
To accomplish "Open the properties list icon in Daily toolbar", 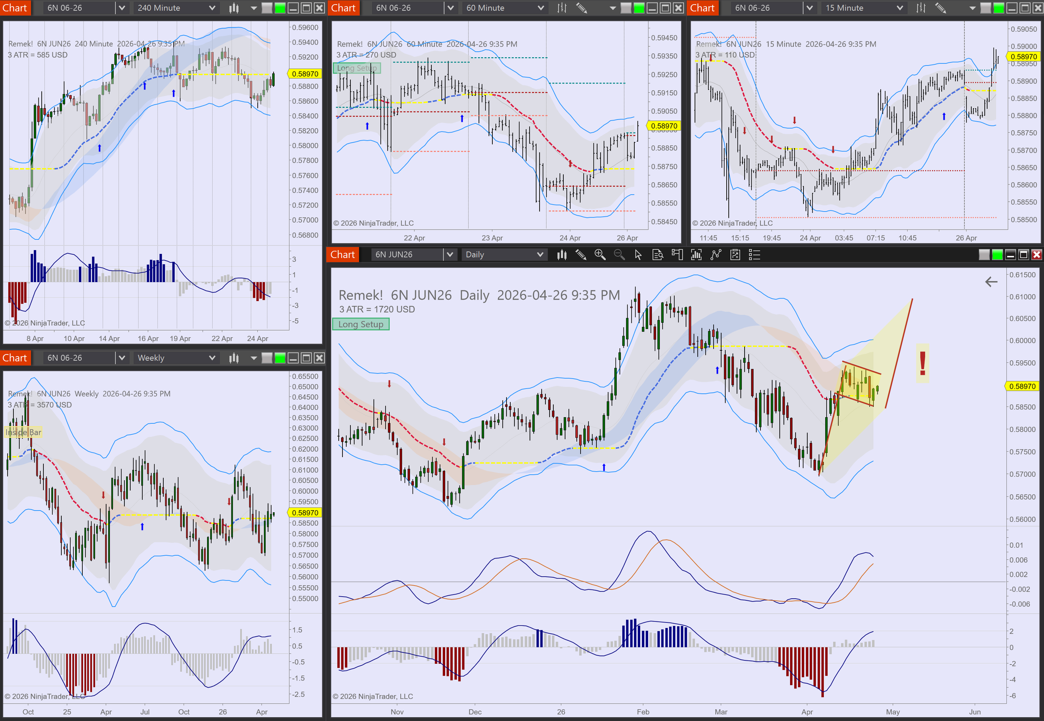I will pos(755,255).
